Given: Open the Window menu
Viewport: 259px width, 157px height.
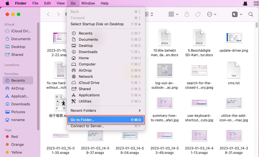Looking at the screenshot, I should [88, 3].
